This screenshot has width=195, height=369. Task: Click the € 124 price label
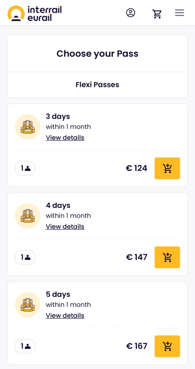tap(136, 168)
